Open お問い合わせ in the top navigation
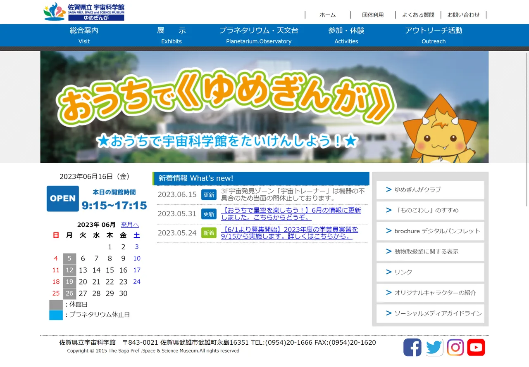This screenshot has height=367, width=529. click(x=464, y=15)
